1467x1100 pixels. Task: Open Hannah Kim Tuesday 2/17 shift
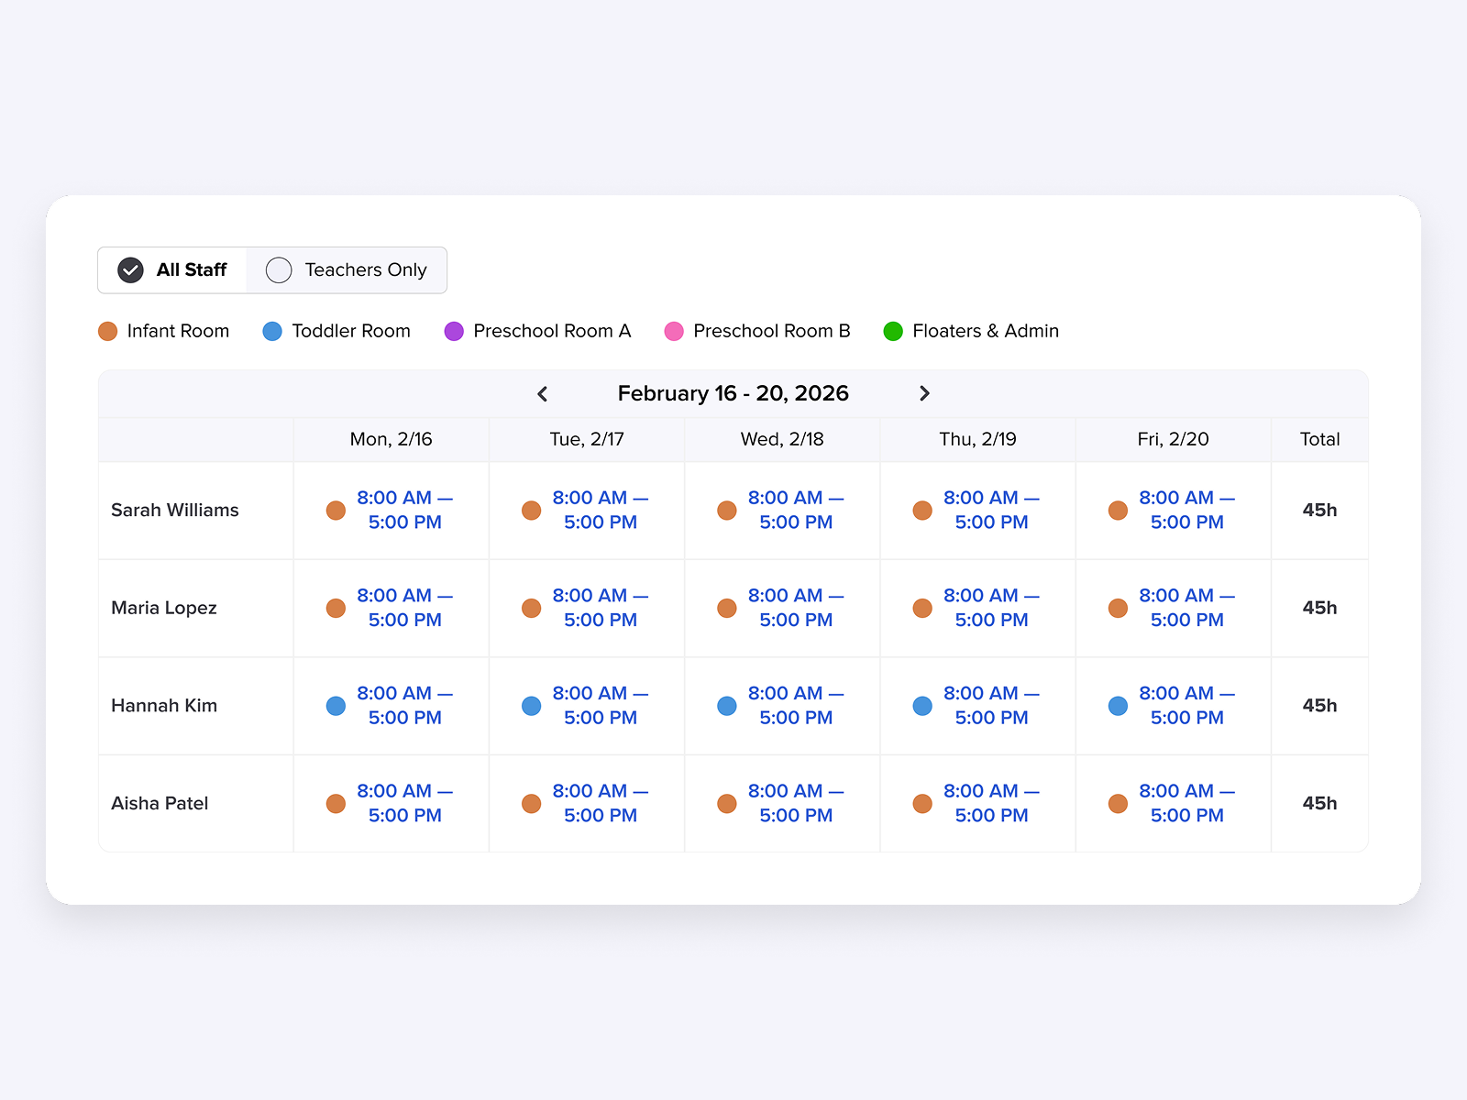pyautogui.click(x=587, y=706)
